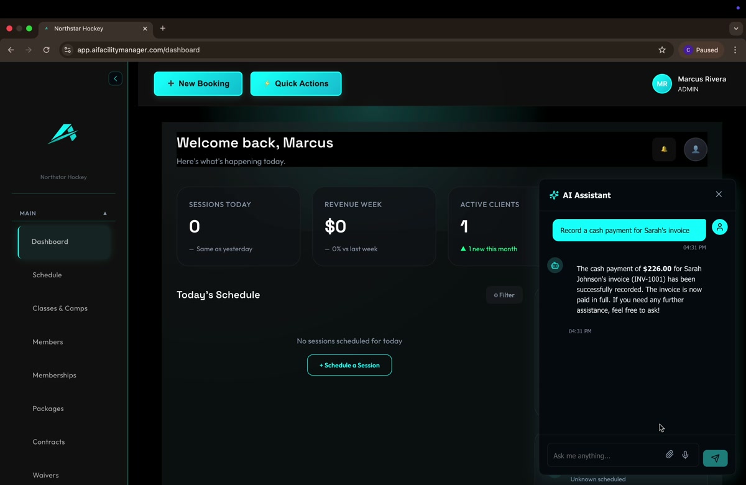Start a New Booking
Screen dimensions: 746x485
[x=198, y=83]
